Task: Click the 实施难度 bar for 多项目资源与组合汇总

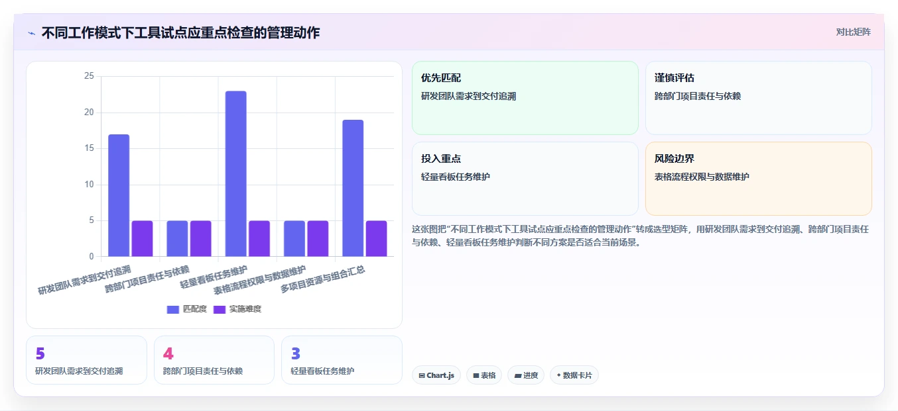Action: [x=376, y=238]
